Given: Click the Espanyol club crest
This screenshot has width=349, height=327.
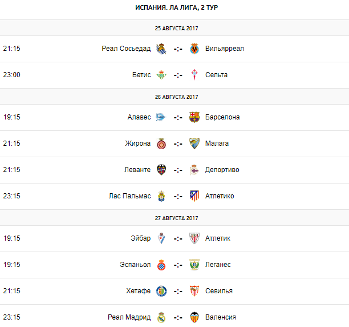Looking at the screenshot, I should click(x=161, y=265).
